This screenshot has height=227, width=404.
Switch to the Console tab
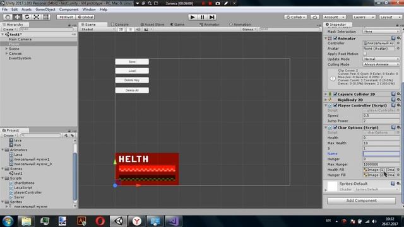[x=120, y=25]
